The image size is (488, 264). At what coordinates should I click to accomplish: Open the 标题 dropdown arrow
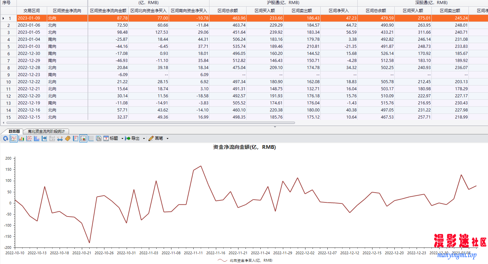(122, 138)
